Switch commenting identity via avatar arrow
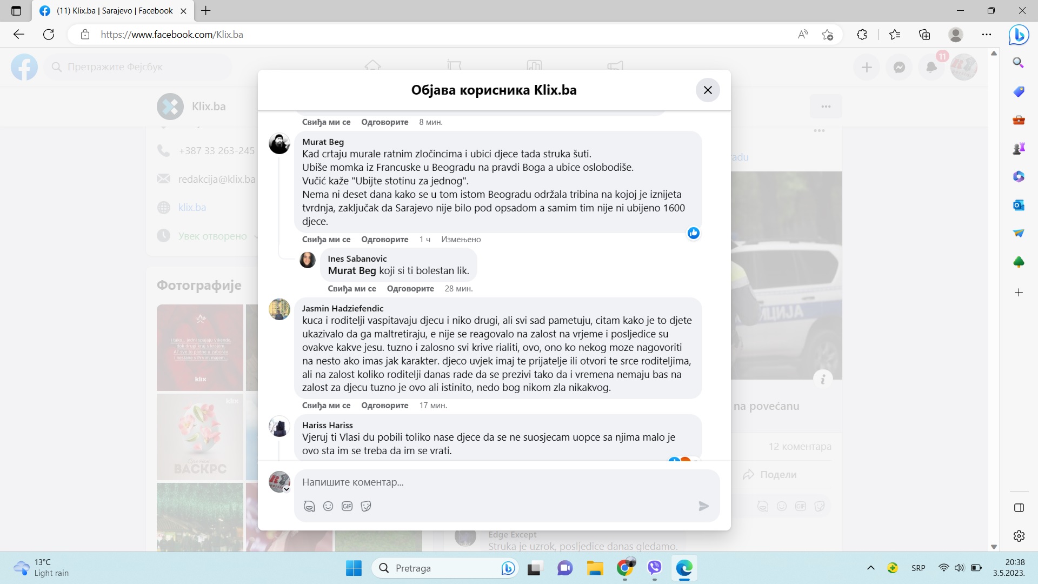The height and width of the screenshot is (584, 1038). click(287, 489)
